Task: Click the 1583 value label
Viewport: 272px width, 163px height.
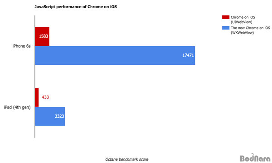Action: 44,36
